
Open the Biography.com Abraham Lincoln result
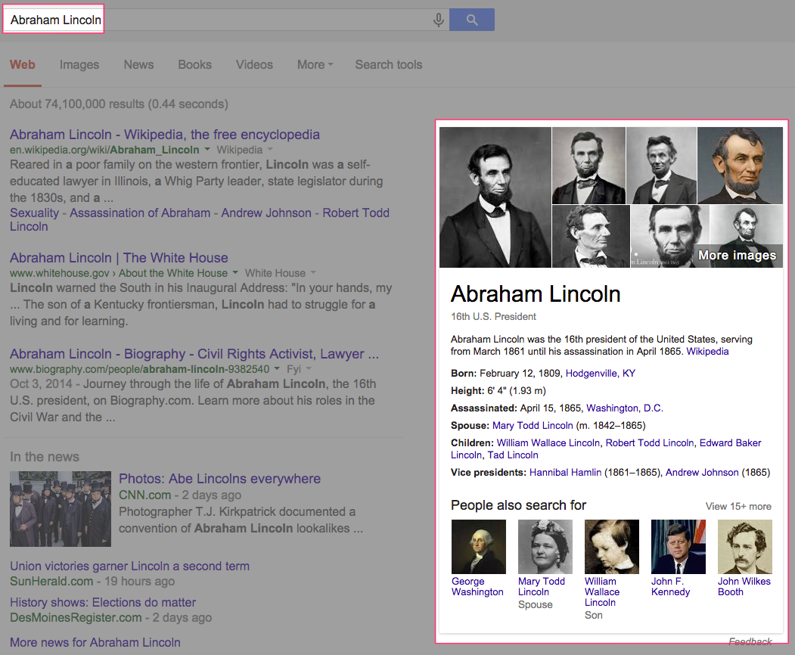[194, 354]
